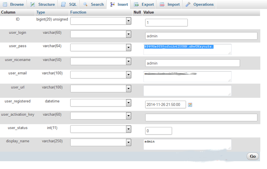Select Function dropdown for display_name row
The width and height of the screenshot is (267, 169).
coord(101,142)
